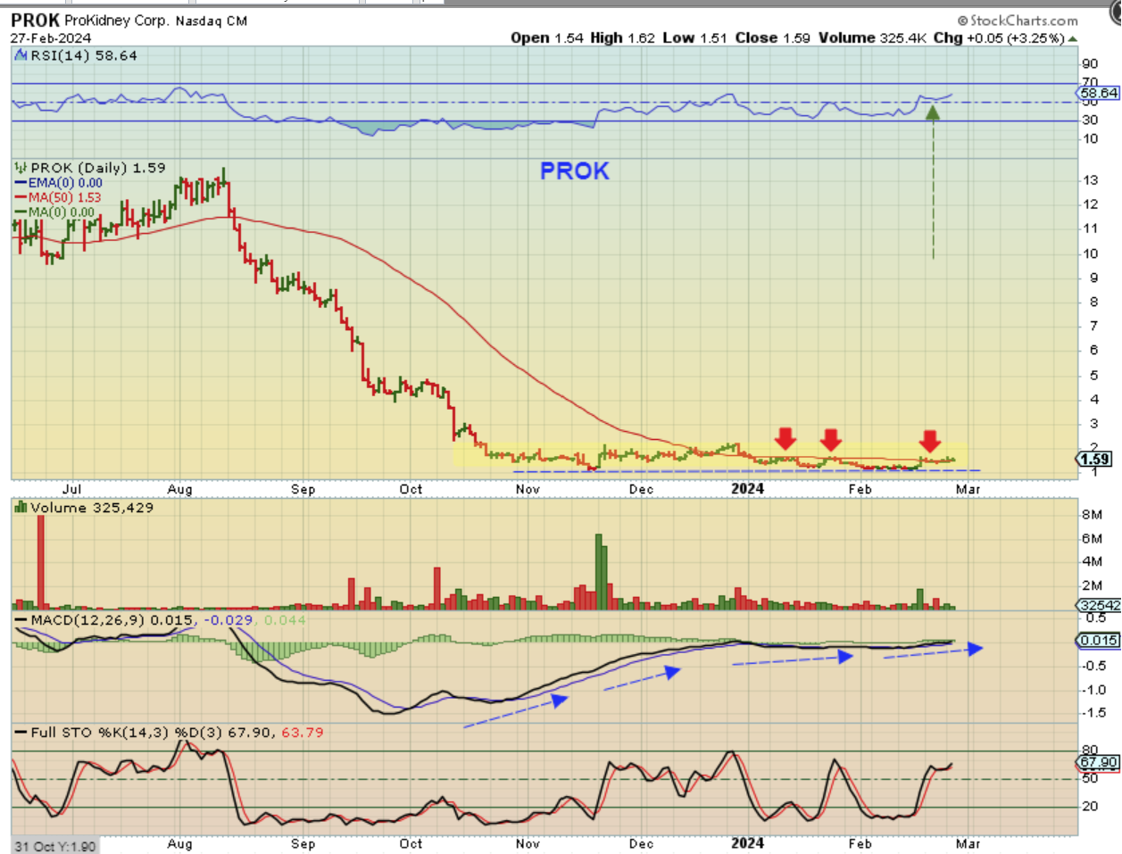Click the blue EMA(0) legend color dash
Image resolution: width=1122 pixels, height=854 pixels.
pyautogui.click(x=21, y=183)
